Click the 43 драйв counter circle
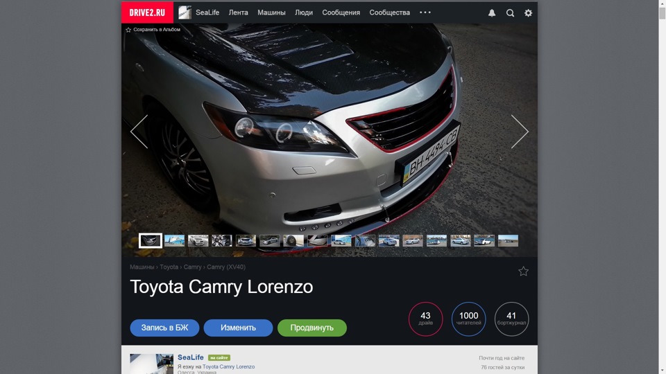This screenshot has height=374, width=666. pos(425,319)
